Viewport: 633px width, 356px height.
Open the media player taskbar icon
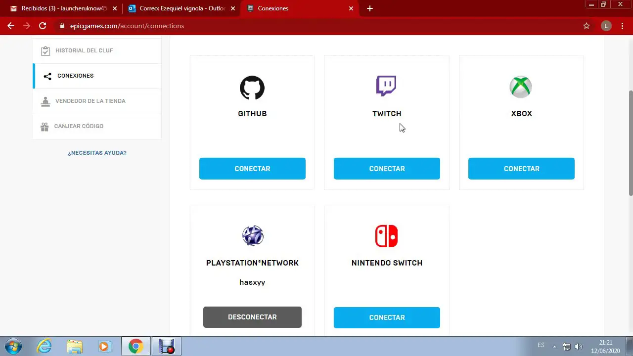(x=104, y=347)
